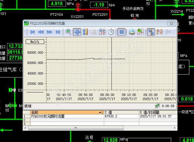194x142 pixels.
Task: Click the Y value 67830.2 cell
Action: point(121,116)
